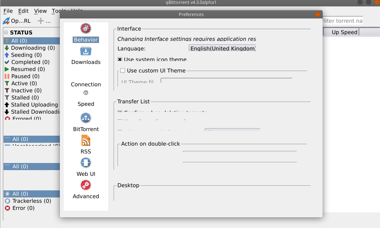Open the Behavior preferences section

pos(86,33)
